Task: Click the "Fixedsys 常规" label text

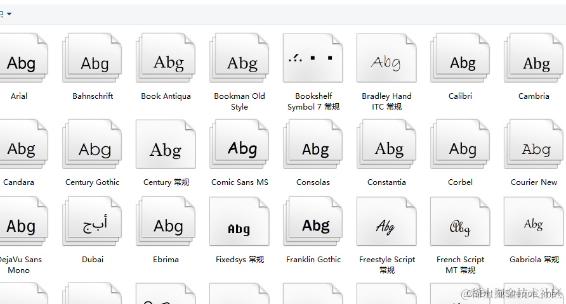Action: (240, 260)
